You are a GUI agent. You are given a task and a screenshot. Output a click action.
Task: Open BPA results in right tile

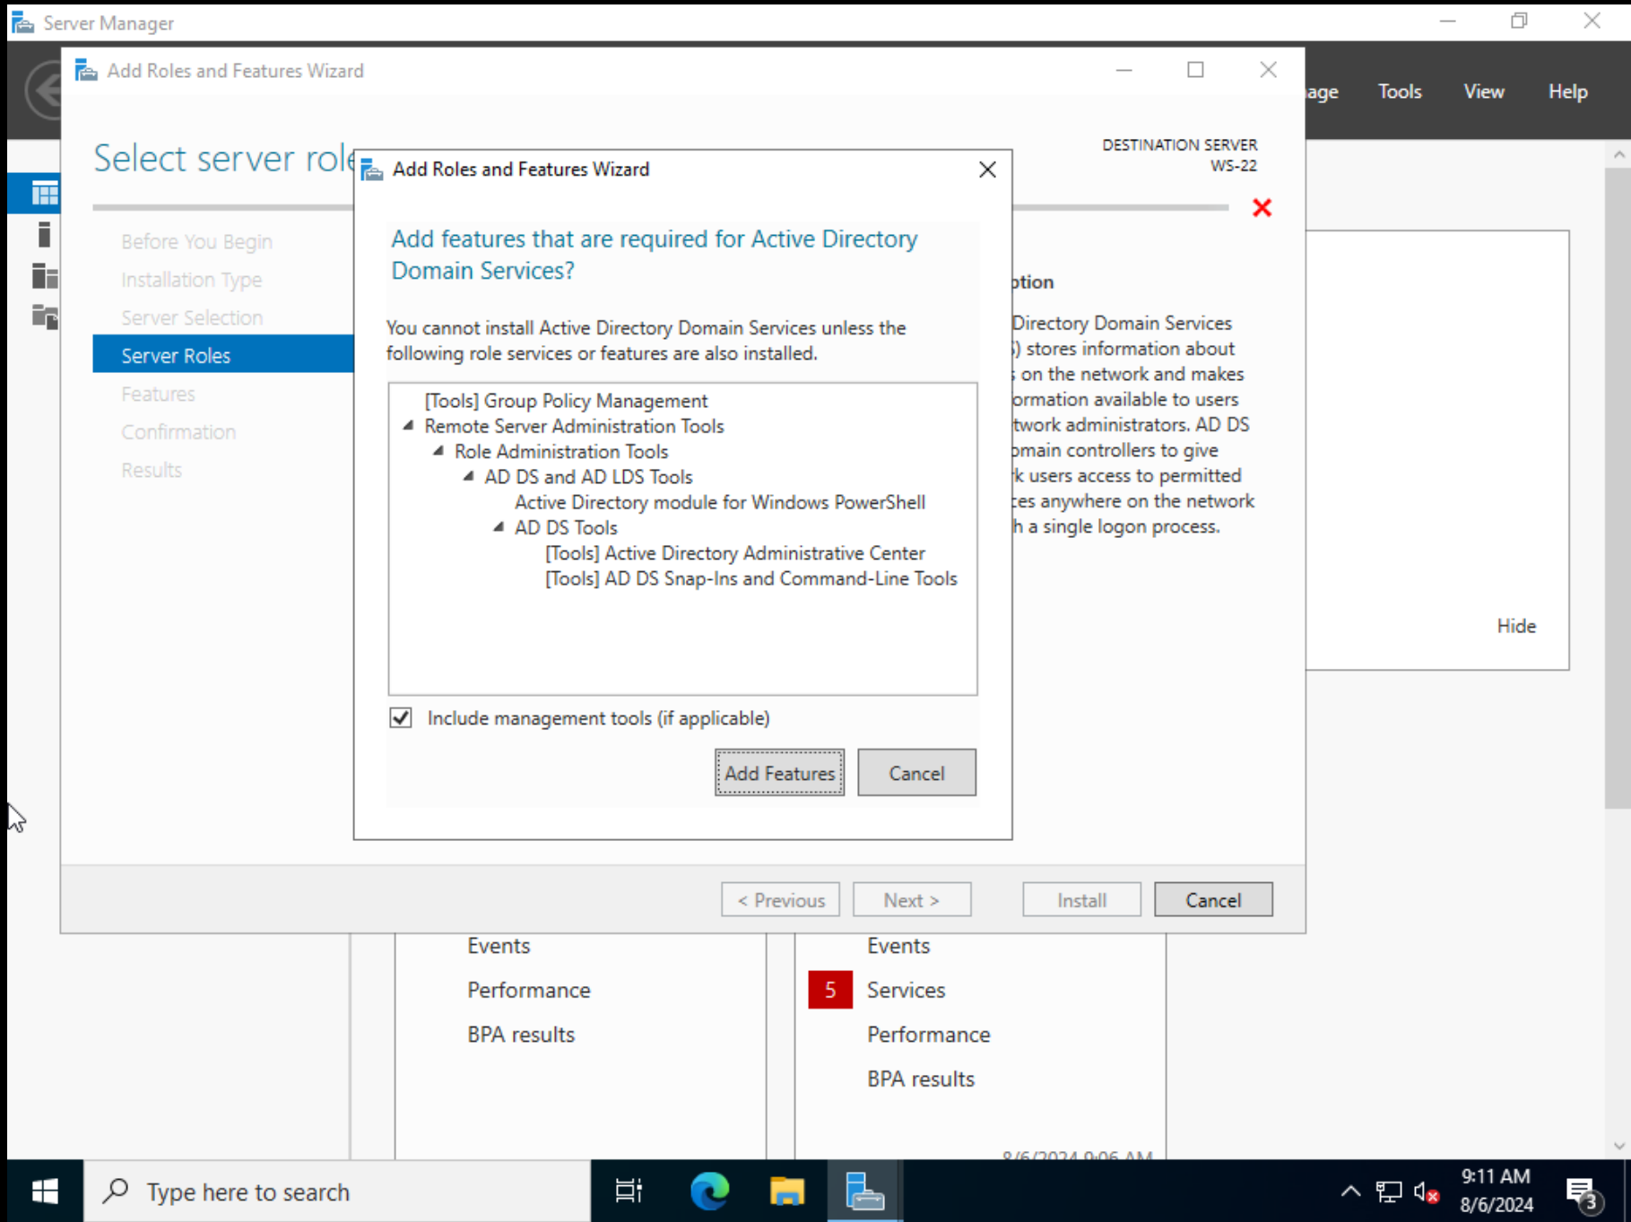point(921,1079)
